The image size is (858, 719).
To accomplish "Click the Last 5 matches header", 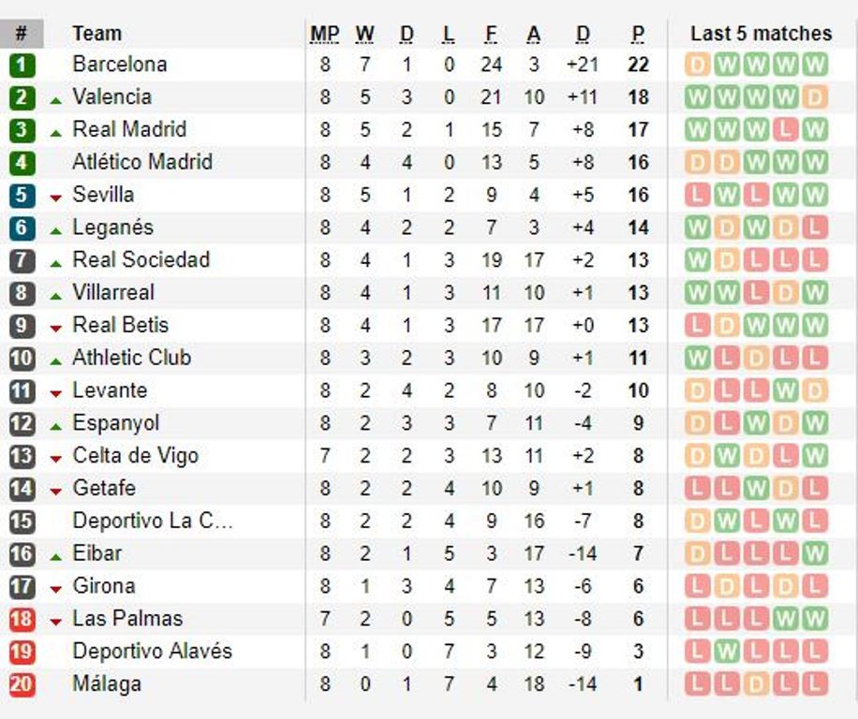I will point(761,34).
